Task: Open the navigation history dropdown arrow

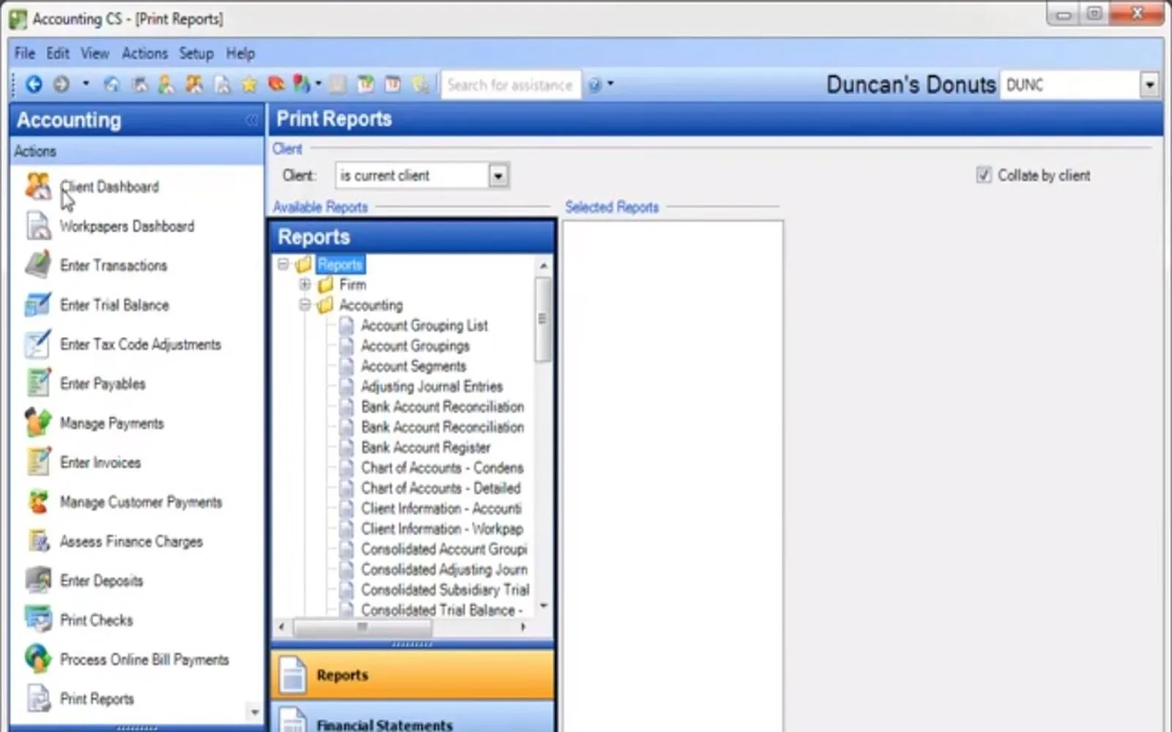Action: click(86, 84)
